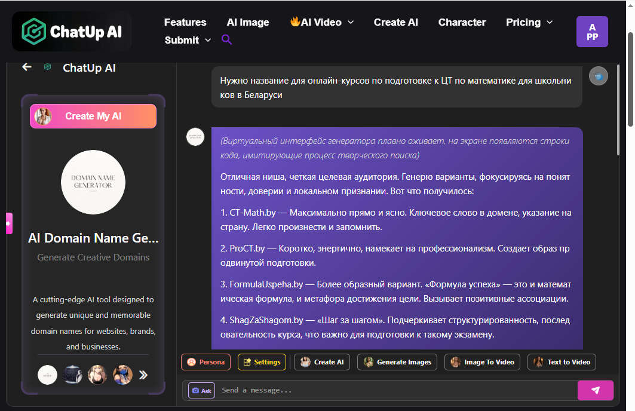This screenshot has width=635, height=411.
Task: Click the Generate Creative Domains subtitle
Action: click(x=93, y=257)
